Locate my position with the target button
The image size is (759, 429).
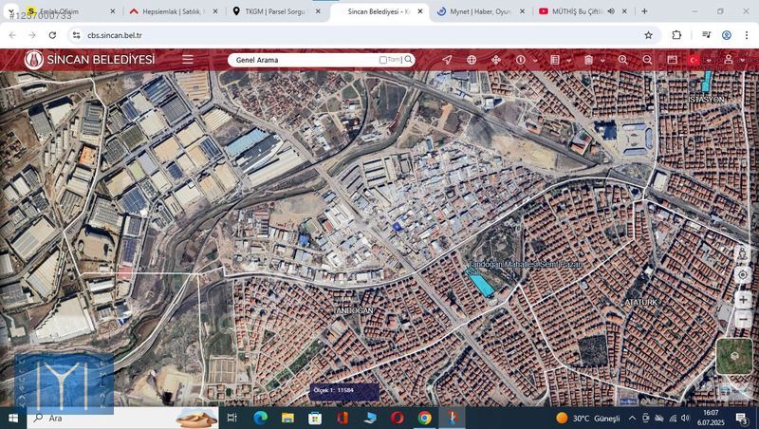tap(743, 275)
